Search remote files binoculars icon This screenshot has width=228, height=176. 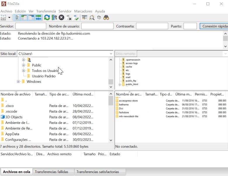coord(106,18)
